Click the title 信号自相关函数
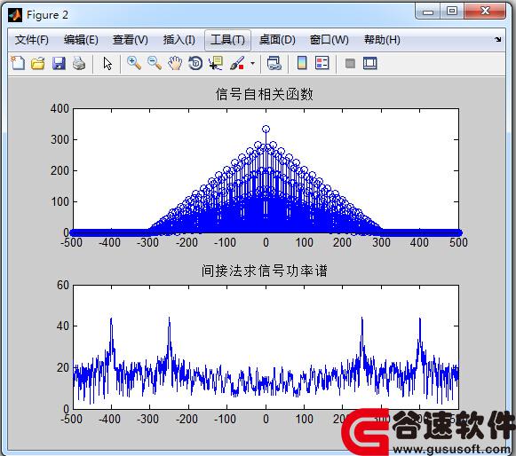This screenshot has width=516, height=456. 265,94
